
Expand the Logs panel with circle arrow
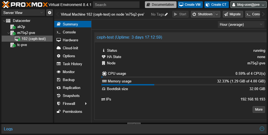click(262, 129)
